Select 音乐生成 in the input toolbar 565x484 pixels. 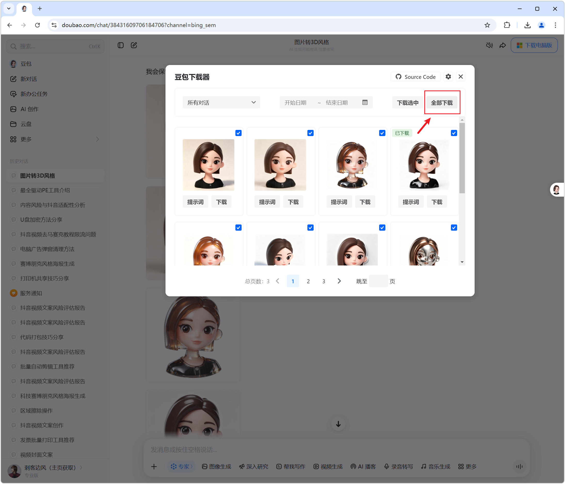(x=435, y=466)
